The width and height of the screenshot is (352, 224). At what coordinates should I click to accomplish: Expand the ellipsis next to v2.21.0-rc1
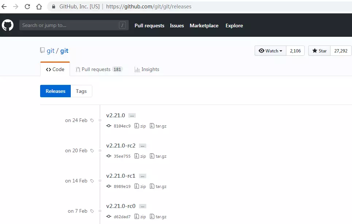click(143, 176)
